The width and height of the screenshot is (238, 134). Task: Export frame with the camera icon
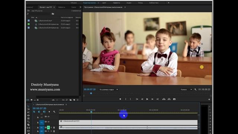point(174,99)
